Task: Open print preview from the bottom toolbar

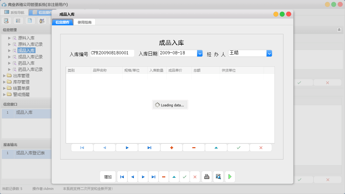Action: 218,176
